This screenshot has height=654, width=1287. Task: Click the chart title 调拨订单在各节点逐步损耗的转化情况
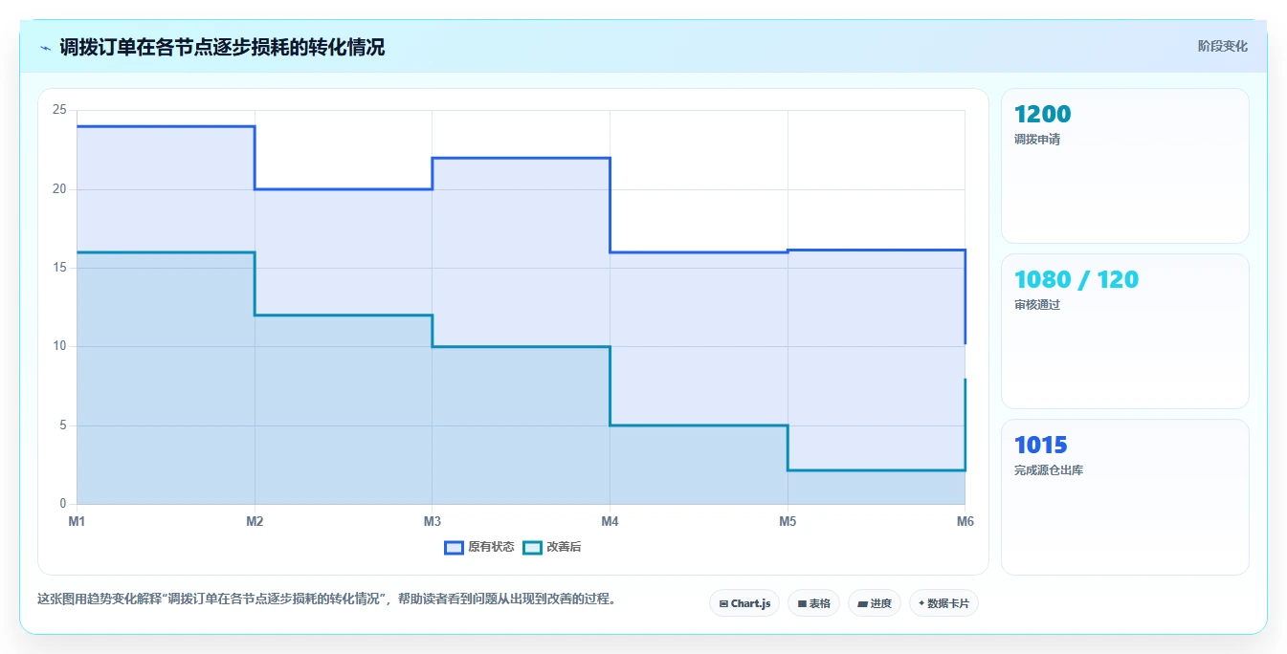click(x=222, y=47)
